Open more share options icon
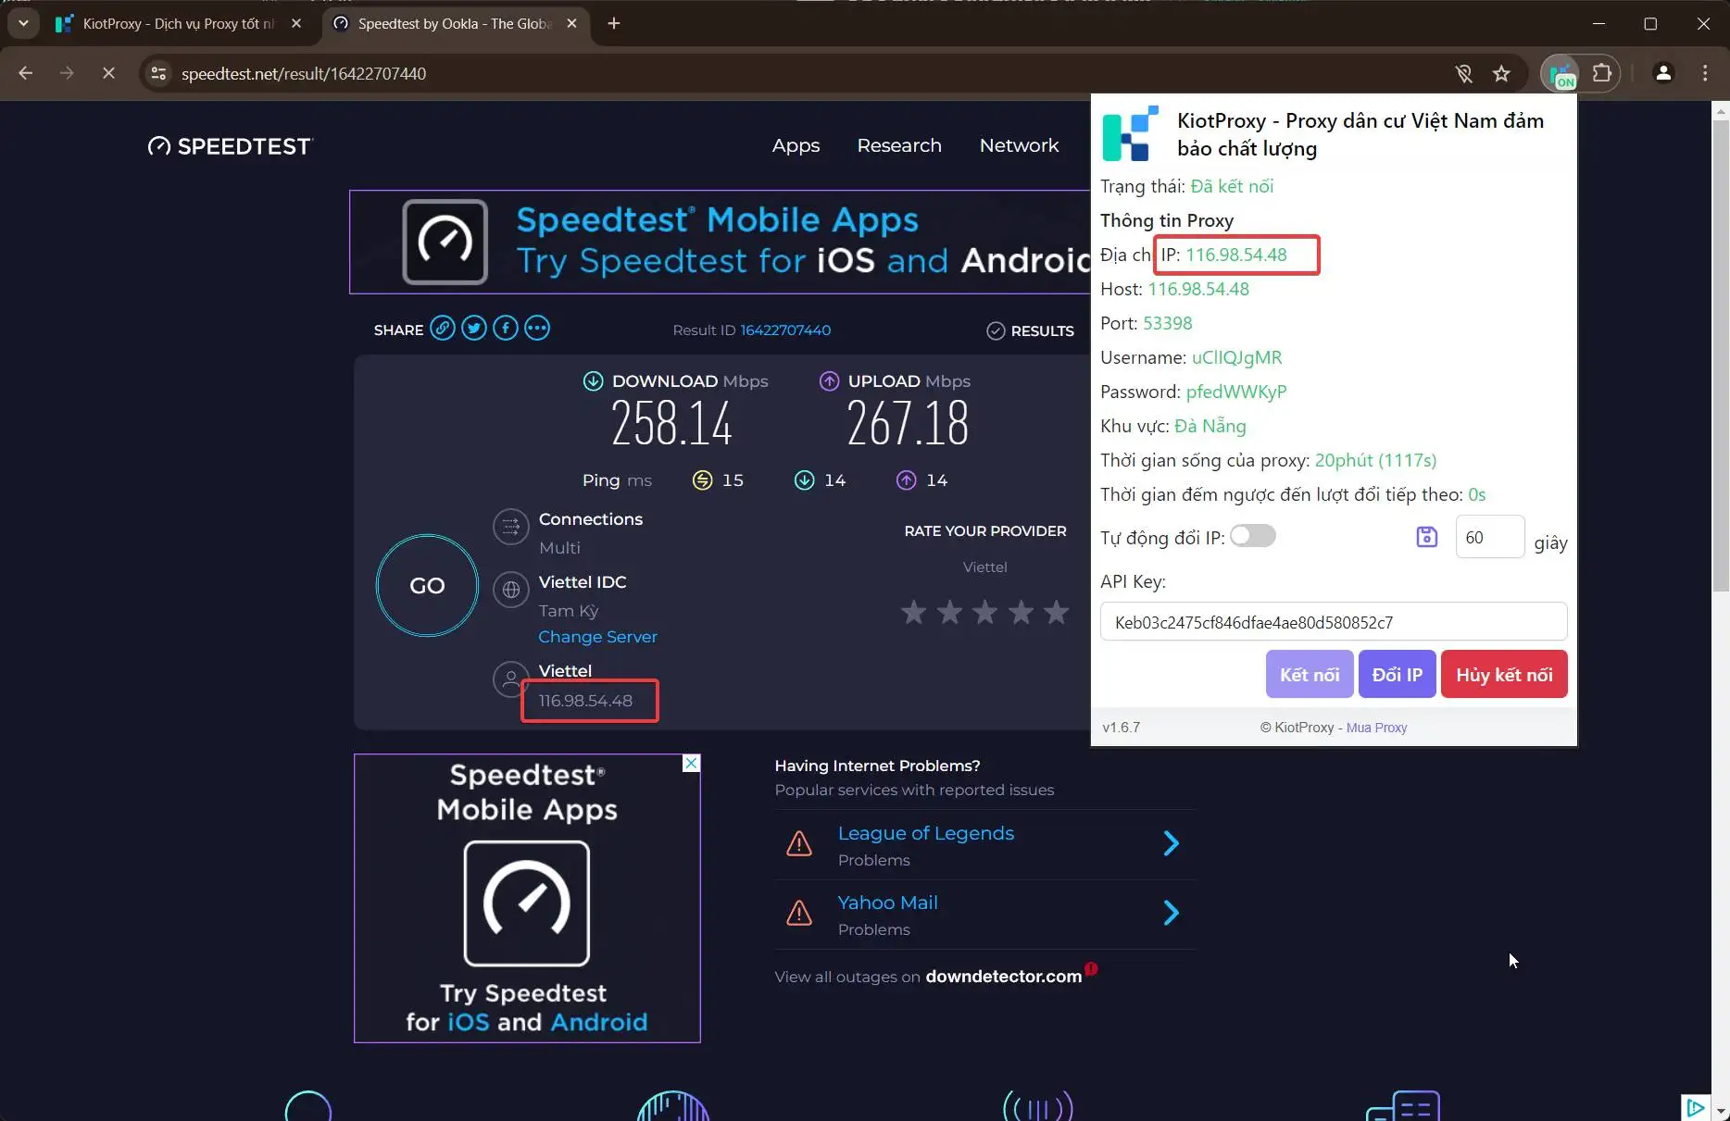 [x=537, y=329]
